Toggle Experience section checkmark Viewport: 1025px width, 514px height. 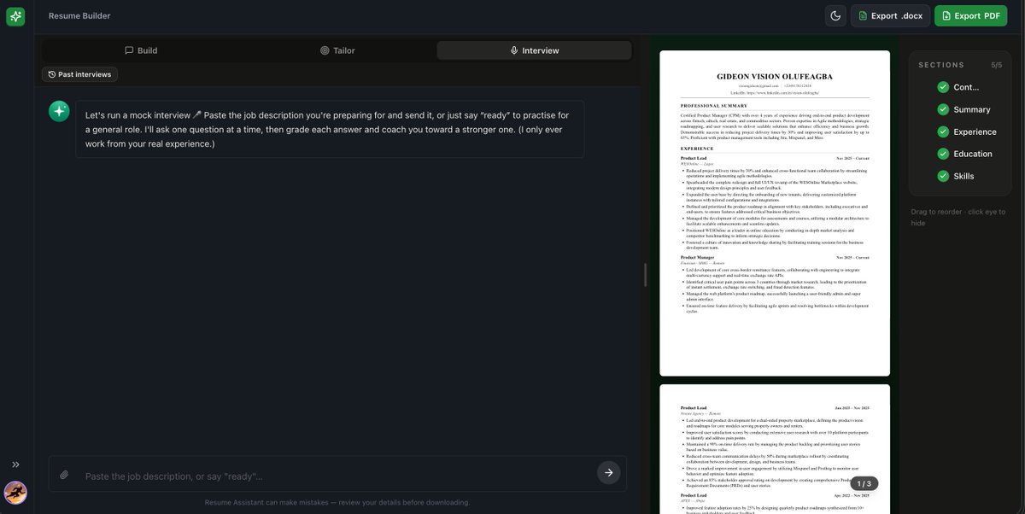click(x=943, y=131)
